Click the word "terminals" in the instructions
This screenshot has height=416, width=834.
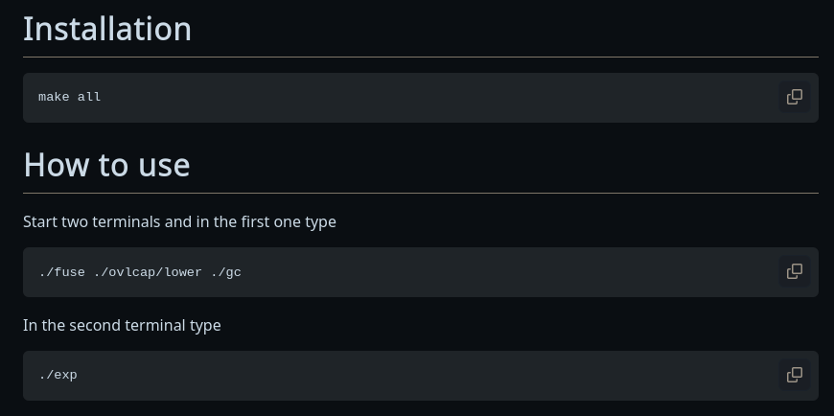coord(127,221)
